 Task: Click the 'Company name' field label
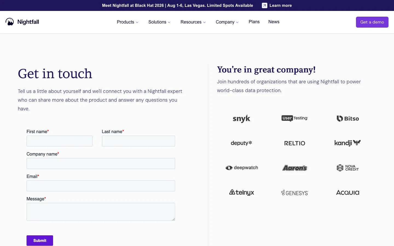(43, 154)
